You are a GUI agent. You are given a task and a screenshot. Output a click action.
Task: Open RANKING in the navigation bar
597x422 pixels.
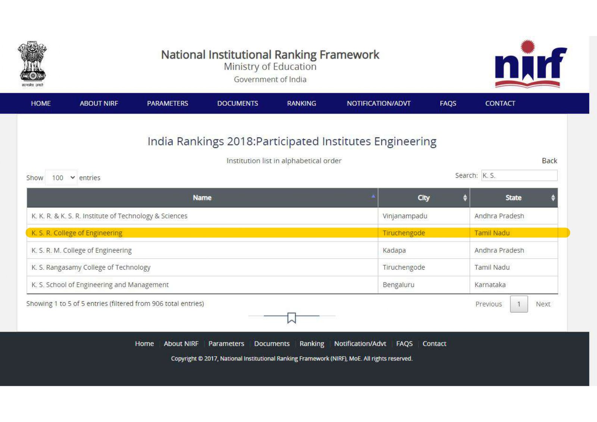(301, 103)
